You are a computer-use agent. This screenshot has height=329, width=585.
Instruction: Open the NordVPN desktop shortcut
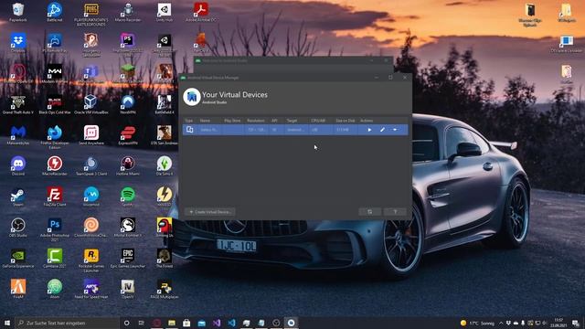128,105
